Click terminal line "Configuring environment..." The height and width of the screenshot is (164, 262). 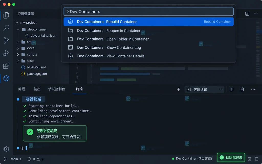click(x=52, y=121)
